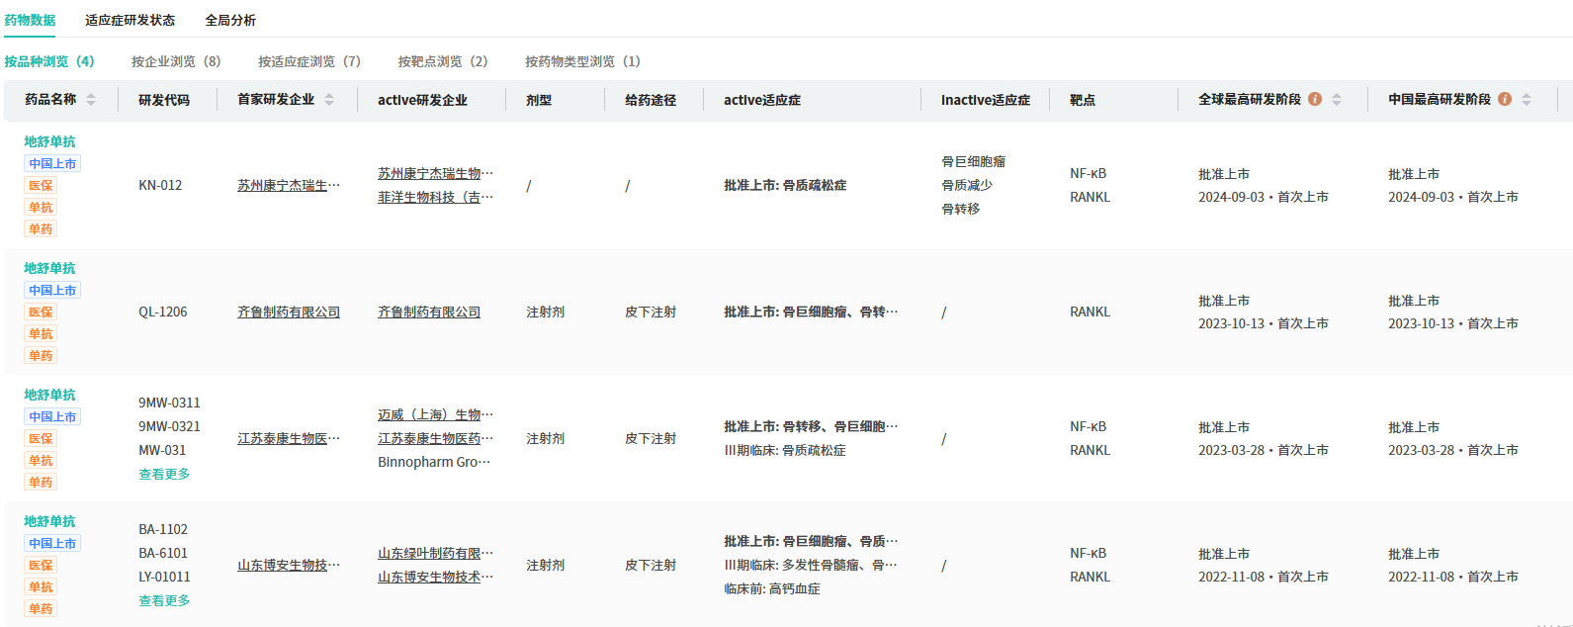
Task: Click 批准上市: 骨巨细胞瘤、骨转 in QL-1206 row
Action: (811, 312)
